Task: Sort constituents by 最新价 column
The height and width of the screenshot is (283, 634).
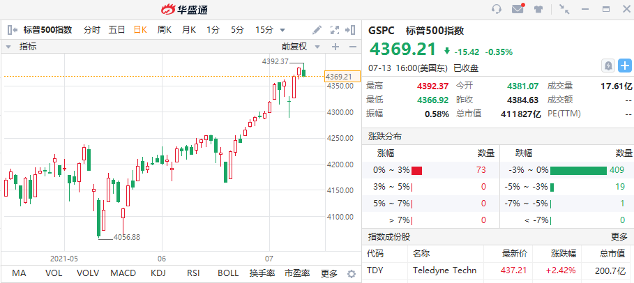Action: [514, 254]
